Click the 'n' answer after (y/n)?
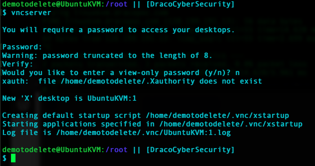315x166 pixels. coord(238,73)
